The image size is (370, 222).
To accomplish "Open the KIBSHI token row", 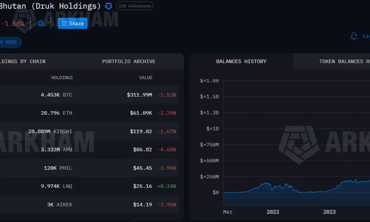I will tap(89, 131).
